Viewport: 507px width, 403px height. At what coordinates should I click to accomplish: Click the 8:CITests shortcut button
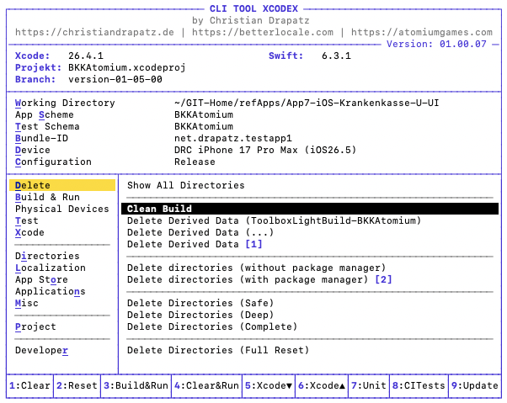[419, 385]
